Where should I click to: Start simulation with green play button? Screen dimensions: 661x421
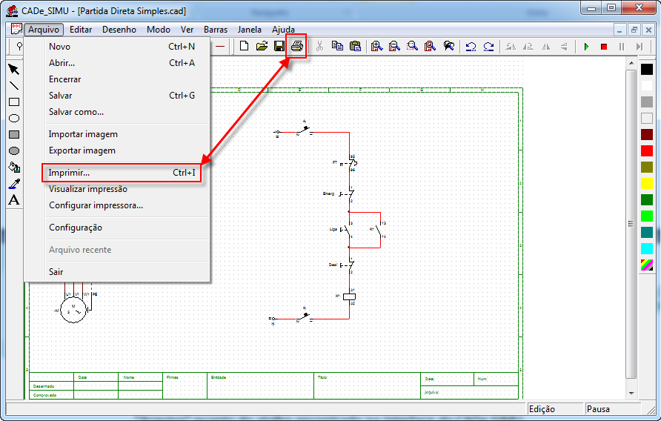586,46
